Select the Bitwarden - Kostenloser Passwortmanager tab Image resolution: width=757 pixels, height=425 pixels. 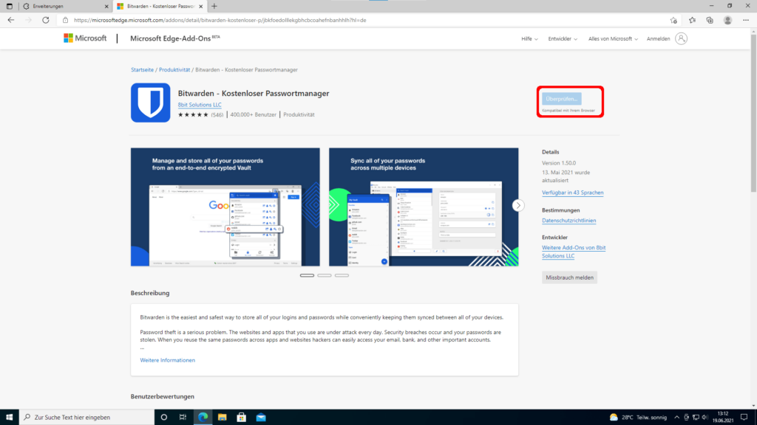tap(160, 6)
